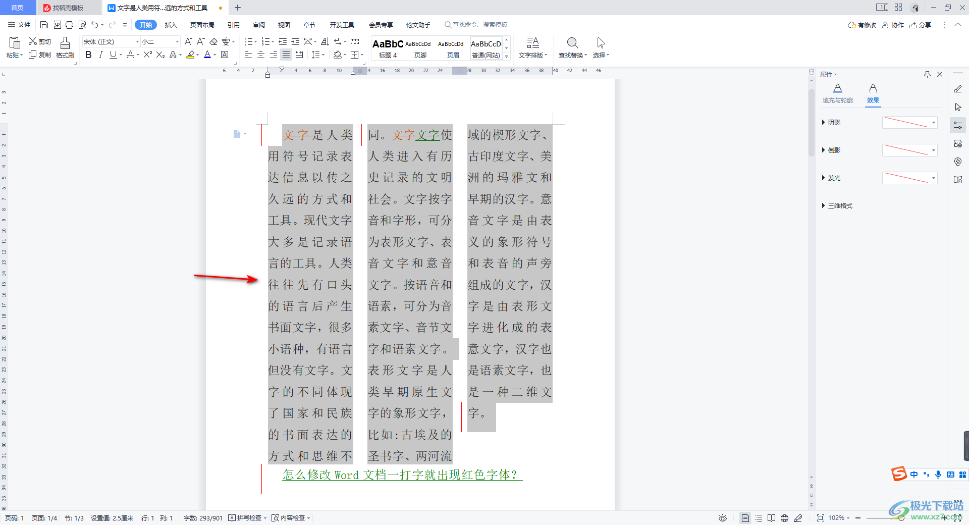
Task: Switch to Fill and Outline (填充与轮廓) tab
Action: click(x=838, y=93)
